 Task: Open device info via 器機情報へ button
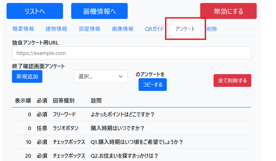99,11
